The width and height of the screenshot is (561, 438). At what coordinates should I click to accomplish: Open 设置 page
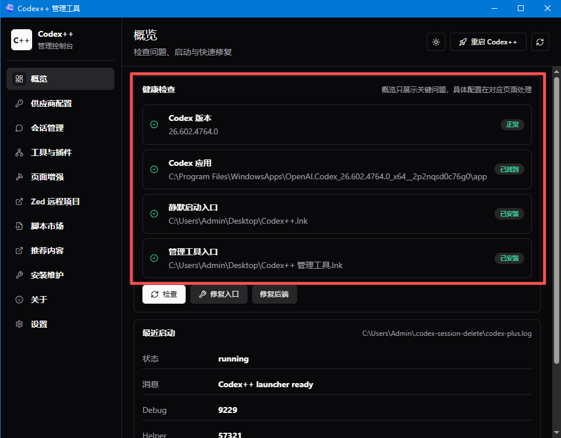tap(61, 324)
